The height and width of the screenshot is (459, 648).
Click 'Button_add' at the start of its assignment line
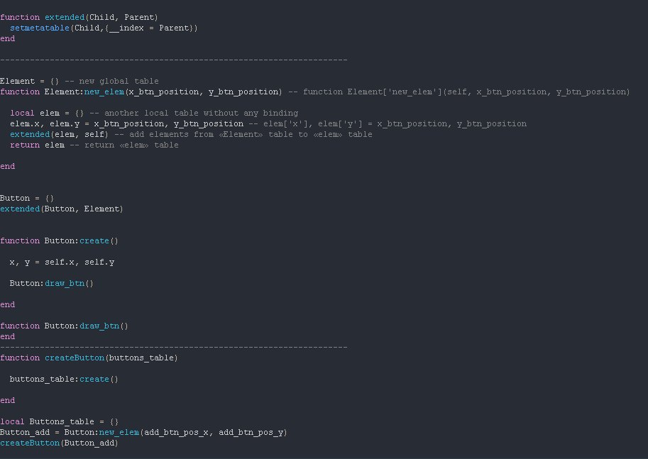click(25, 433)
